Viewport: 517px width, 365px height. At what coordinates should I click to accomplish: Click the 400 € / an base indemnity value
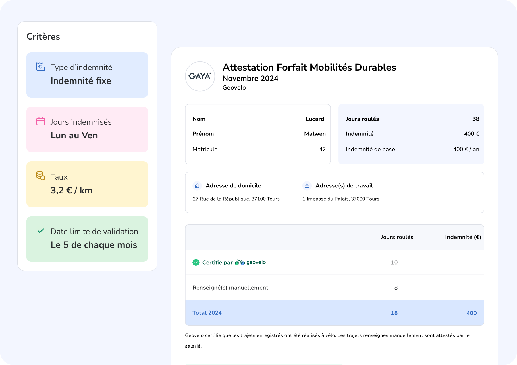(x=466, y=149)
